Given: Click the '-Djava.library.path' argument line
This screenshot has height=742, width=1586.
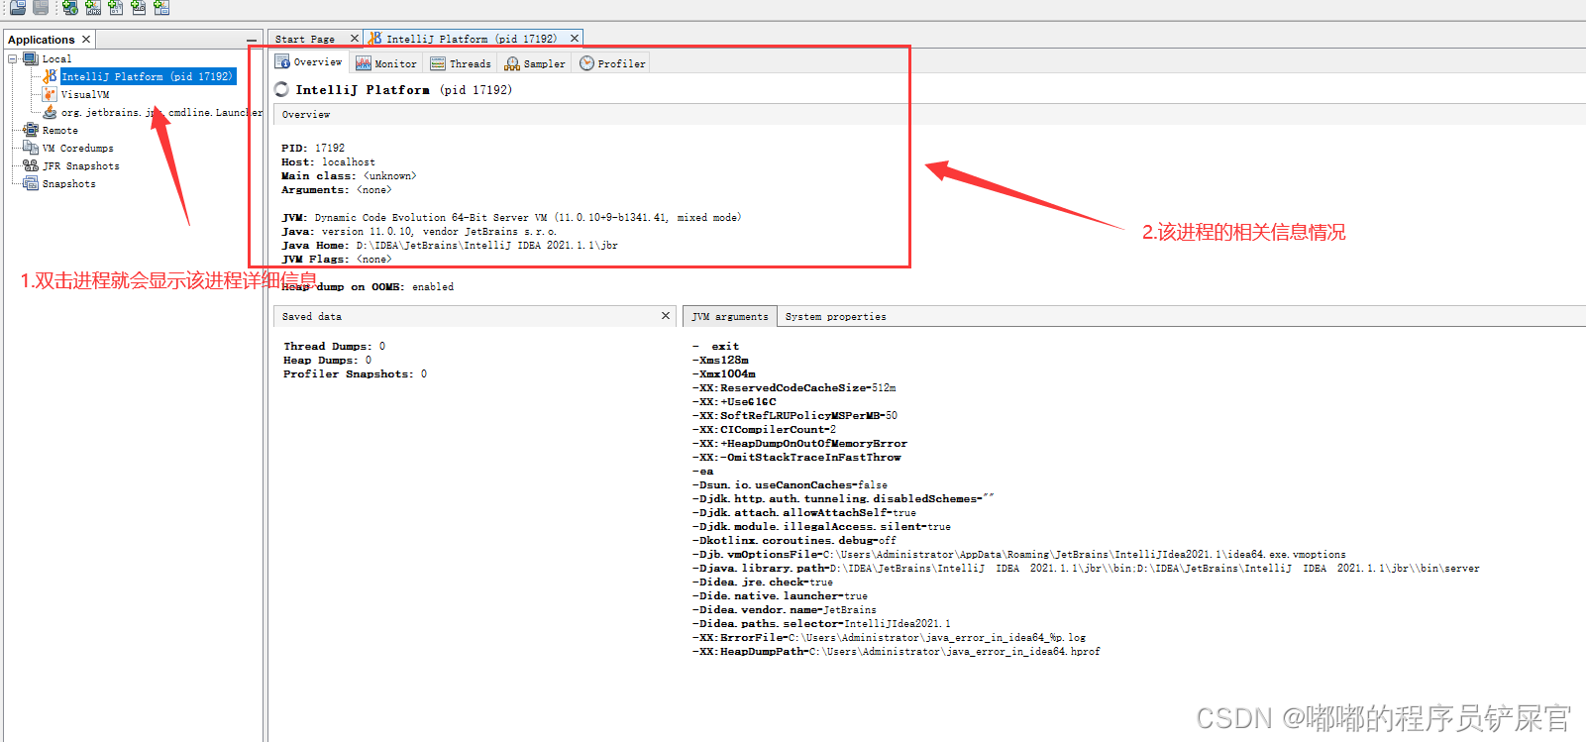Looking at the screenshot, I should pyautogui.click(x=1086, y=569).
